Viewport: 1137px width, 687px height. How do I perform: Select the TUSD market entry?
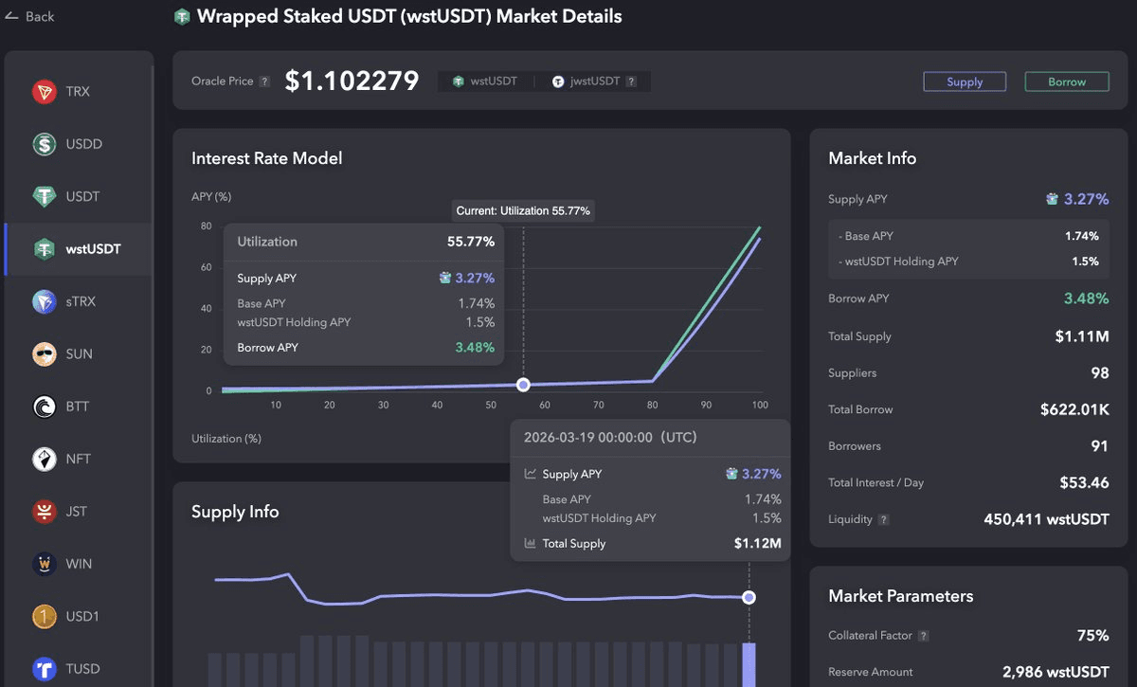click(81, 669)
